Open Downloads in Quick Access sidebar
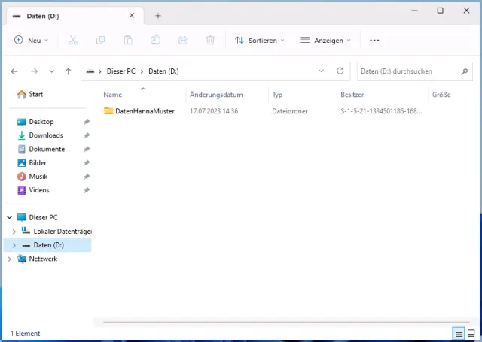This screenshot has height=342, width=482. [45, 135]
